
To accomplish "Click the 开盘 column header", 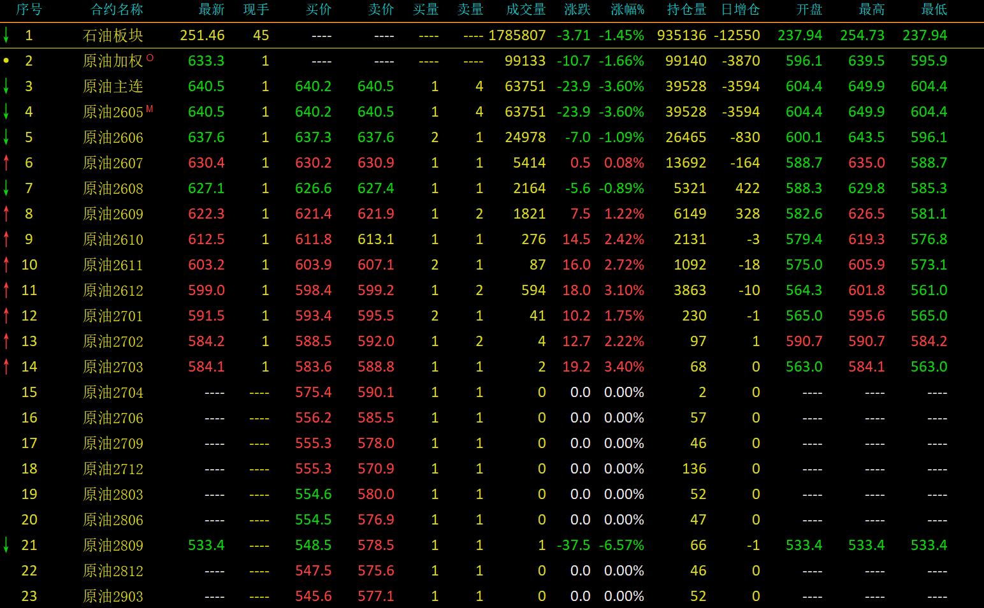I will [x=809, y=10].
